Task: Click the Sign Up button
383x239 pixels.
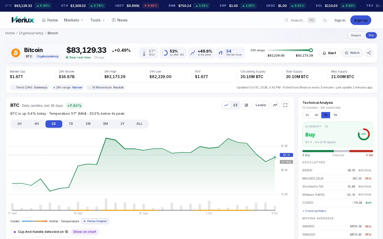Action: point(361,20)
